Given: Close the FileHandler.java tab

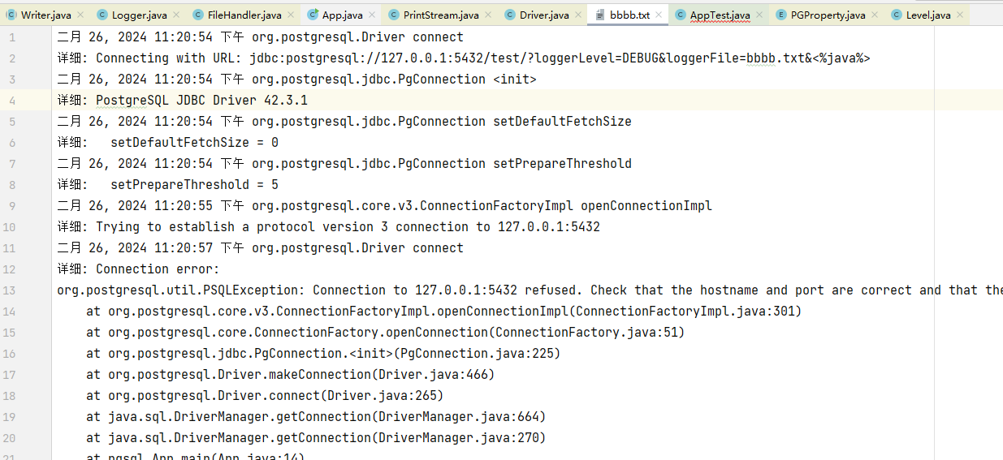Looking at the screenshot, I should tap(291, 15).
